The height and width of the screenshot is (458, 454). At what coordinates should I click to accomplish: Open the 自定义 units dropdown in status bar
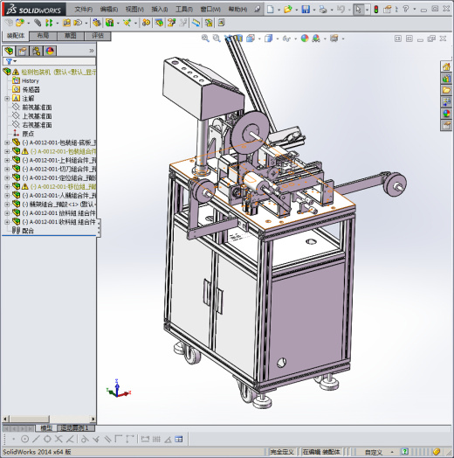pyautogui.click(x=392, y=453)
